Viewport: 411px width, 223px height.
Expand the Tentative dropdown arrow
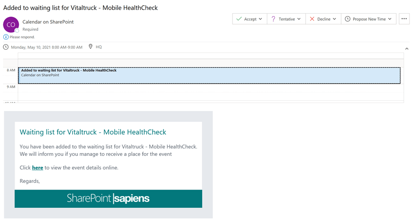click(x=299, y=19)
